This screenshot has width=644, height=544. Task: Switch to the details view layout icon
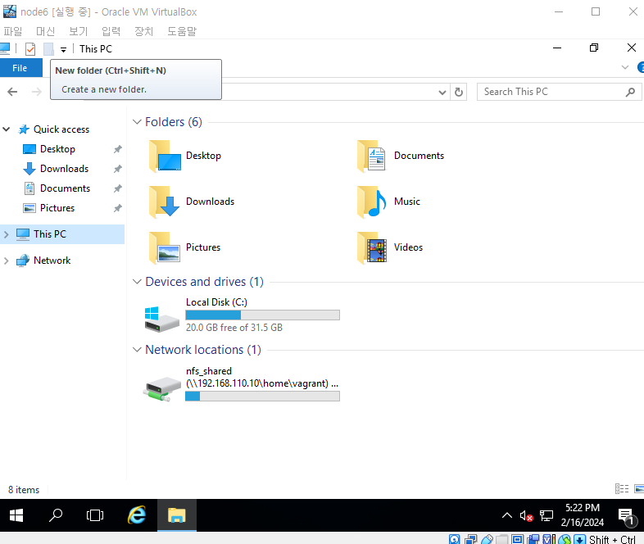[622, 488]
